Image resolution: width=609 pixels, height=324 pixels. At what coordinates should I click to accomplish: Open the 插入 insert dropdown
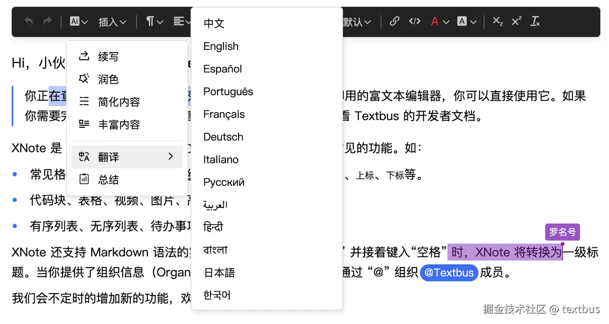pyautogui.click(x=112, y=22)
